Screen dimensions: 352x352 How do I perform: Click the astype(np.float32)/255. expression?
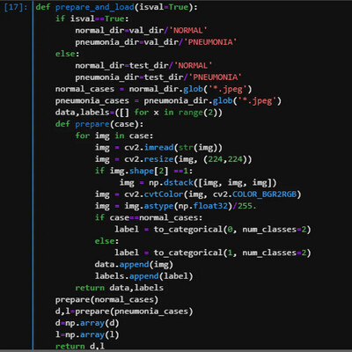(200, 206)
